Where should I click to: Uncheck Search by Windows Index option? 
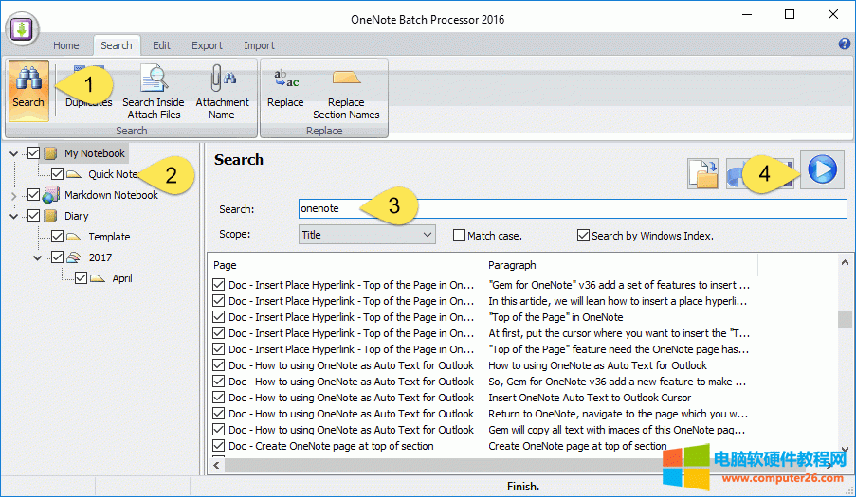pyautogui.click(x=584, y=236)
